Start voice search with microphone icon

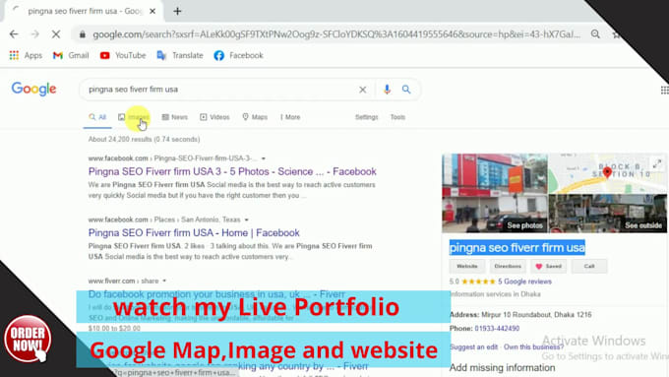[x=387, y=90]
